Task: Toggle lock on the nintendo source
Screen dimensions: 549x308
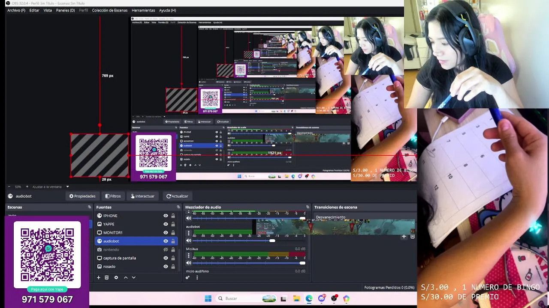Action: (173, 249)
